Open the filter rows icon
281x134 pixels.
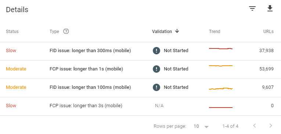(x=252, y=8)
